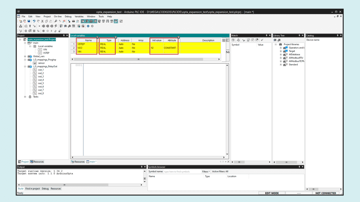This screenshot has height=202, width=360.
Task: Click the grid view icon beside Description column
Action: tap(224, 40)
